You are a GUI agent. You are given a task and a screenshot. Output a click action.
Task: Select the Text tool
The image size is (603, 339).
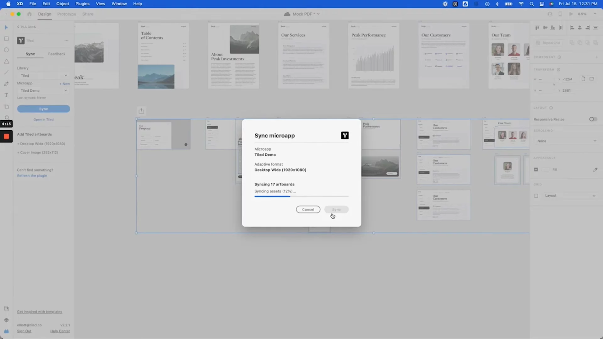pyautogui.click(x=6, y=95)
